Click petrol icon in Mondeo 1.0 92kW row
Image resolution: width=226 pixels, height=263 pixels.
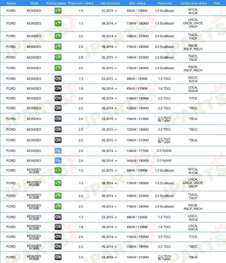pyautogui.click(x=58, y=11)
